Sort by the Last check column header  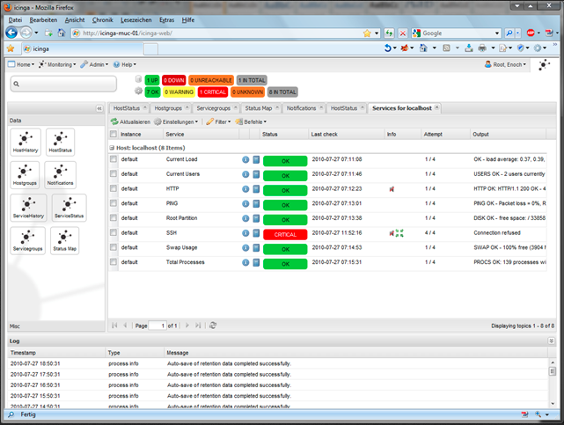click(346, 134)
